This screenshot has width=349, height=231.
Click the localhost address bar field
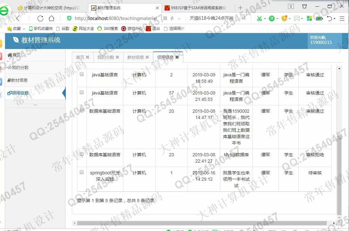[x=116, y=18]
